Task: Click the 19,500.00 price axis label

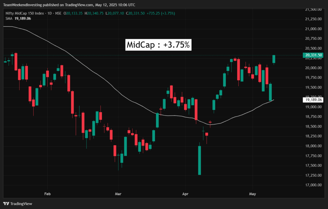Action: [313, 87]
